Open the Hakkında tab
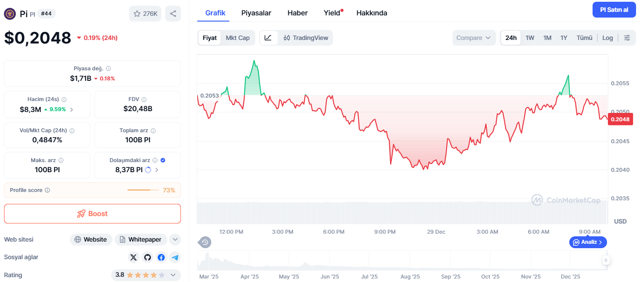This screenshot has width=640, height=282. point(372,13)
